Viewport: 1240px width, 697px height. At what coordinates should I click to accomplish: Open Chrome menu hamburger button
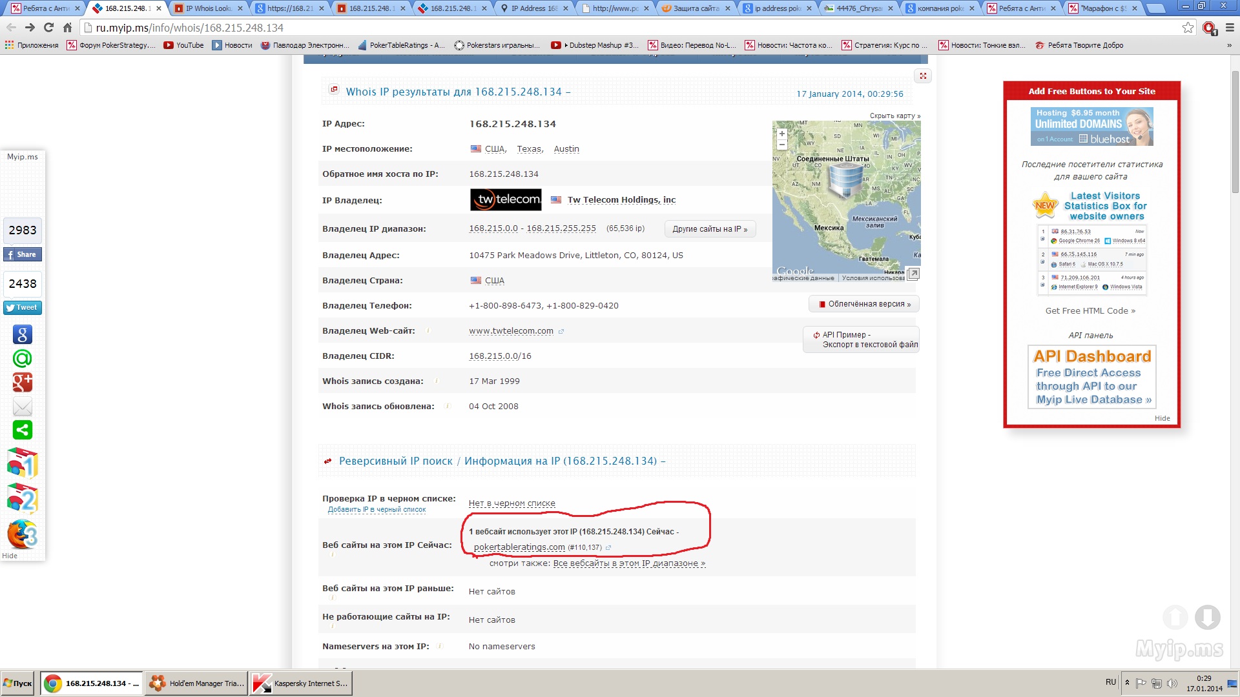coord(1230,28)
